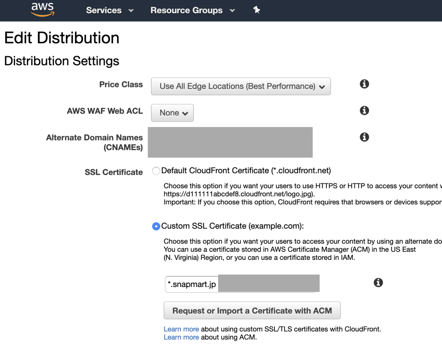The image size is (442, 358).
Task: Open Learn more link about using ACM
Action: (181, 337)
